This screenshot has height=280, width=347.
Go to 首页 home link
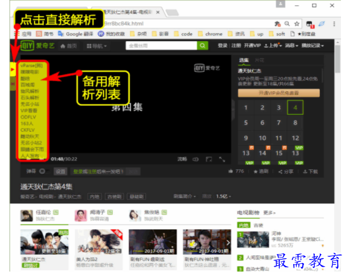click(x=68, y=46)
